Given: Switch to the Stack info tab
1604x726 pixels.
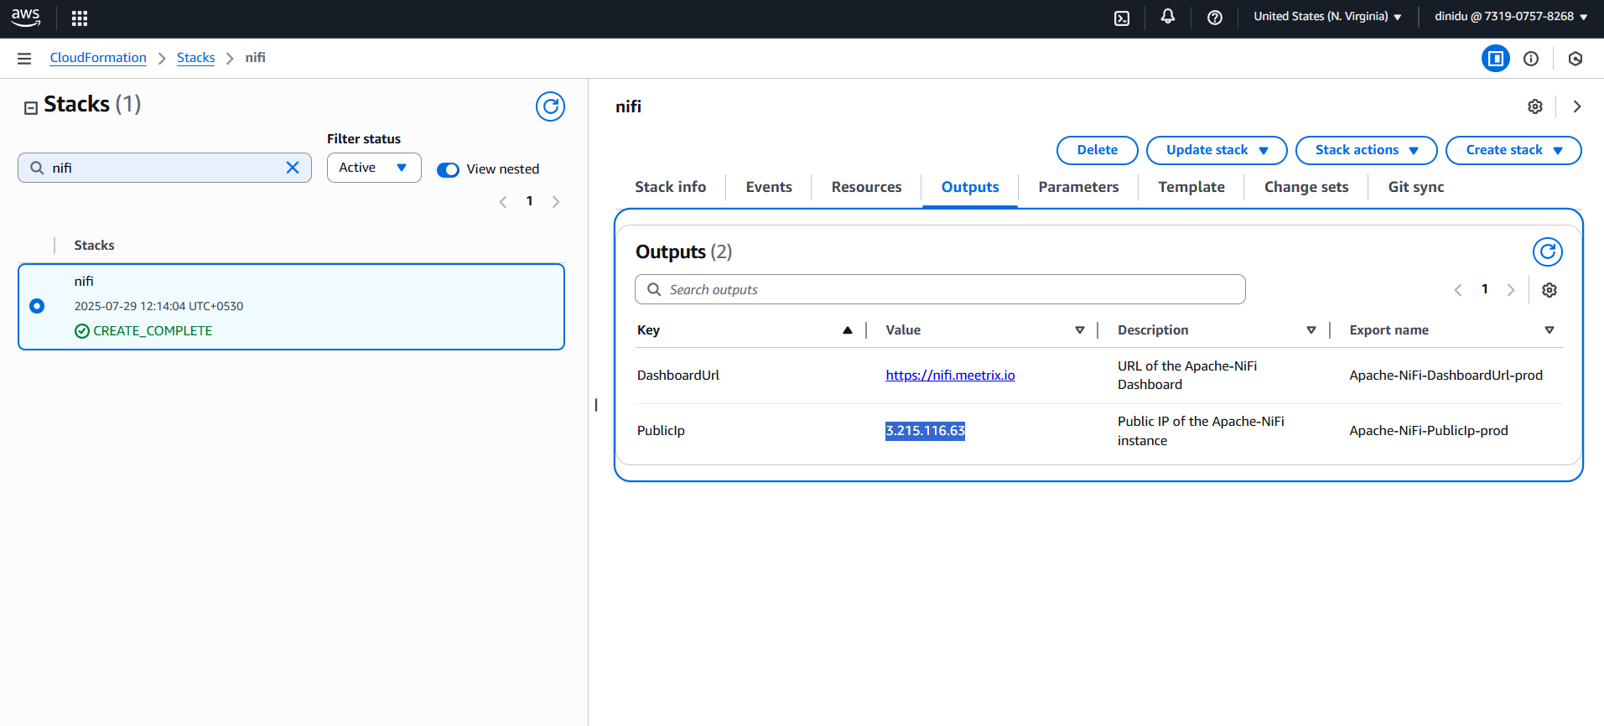Looking at the screenshot, I should click(x=670, y=187).
